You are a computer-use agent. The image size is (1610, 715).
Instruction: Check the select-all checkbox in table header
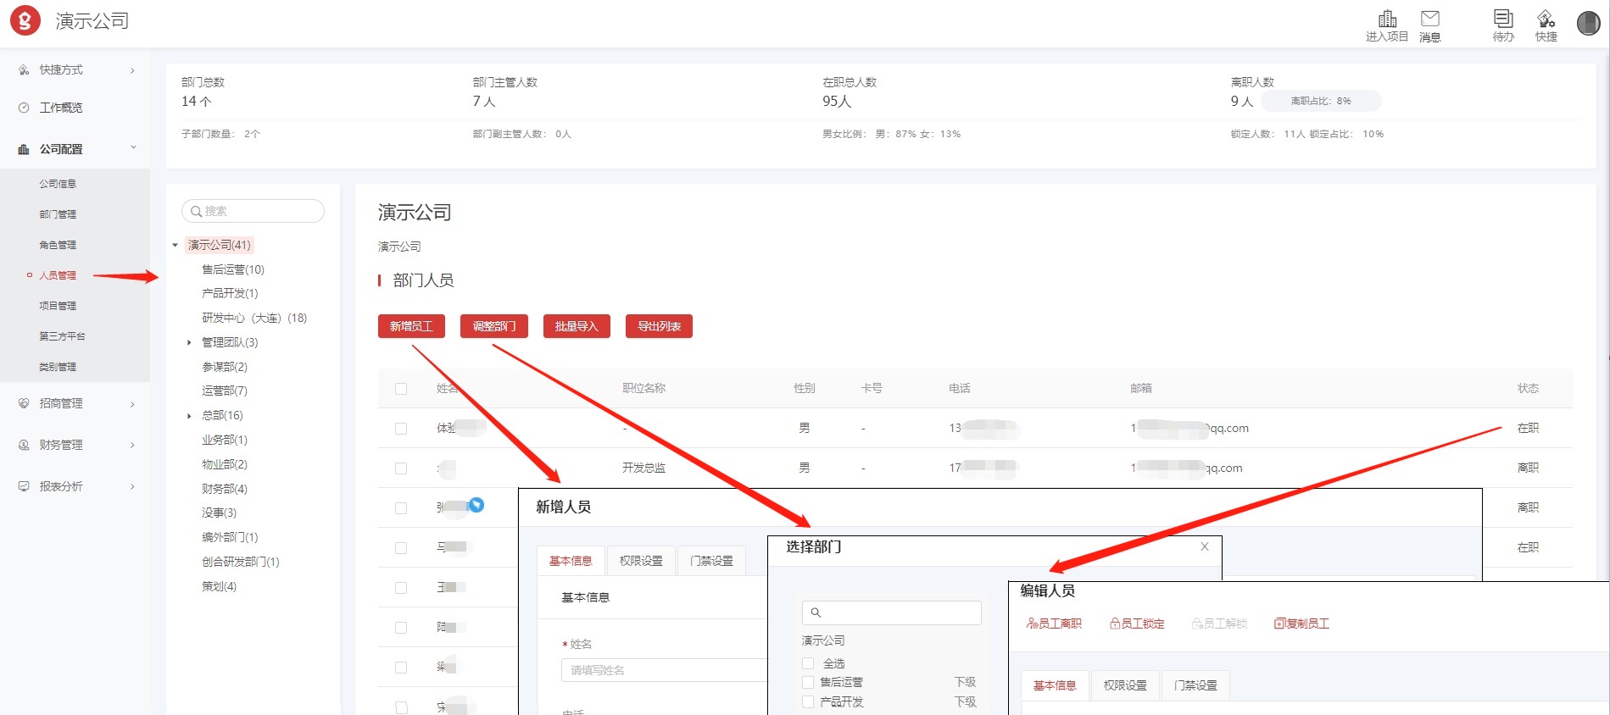(x=401, y=389)
